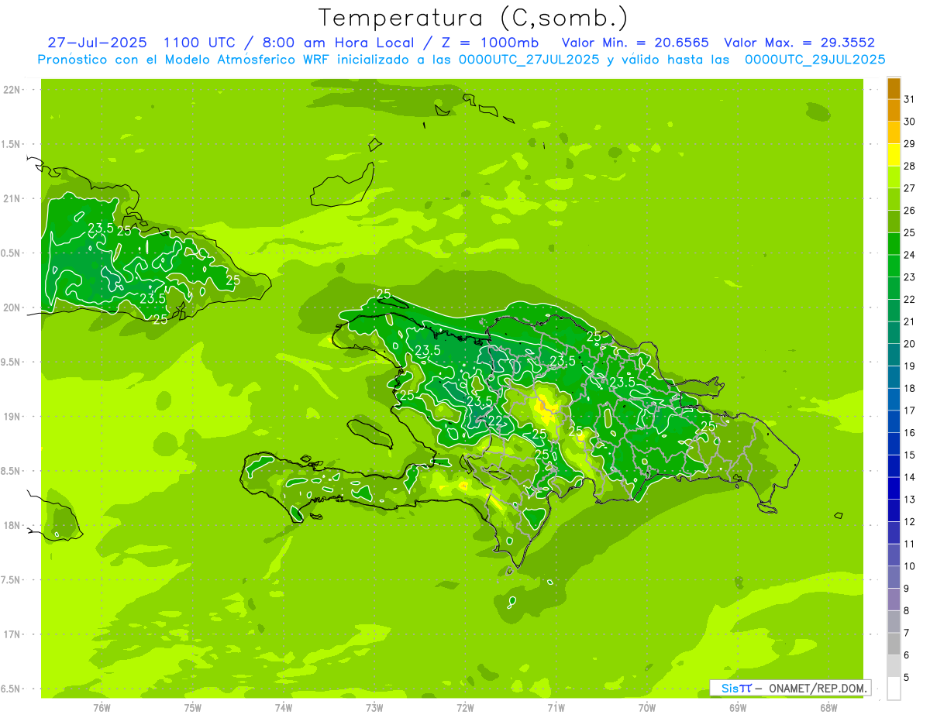The height and width of the screenshot is (718, 930).
Task: Click longitude axis label "71W"
Action: (556, 707)
